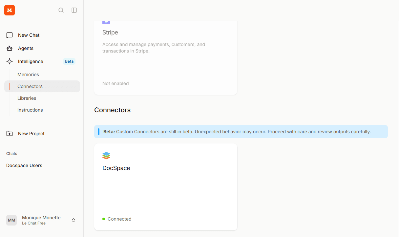Select the Stripe connector icon
Screen dimensions: 399x237
(106, 20)
